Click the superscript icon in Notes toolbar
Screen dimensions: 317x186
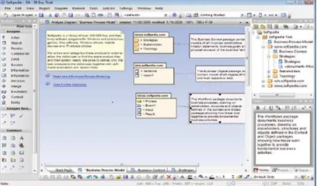(303, 108)
